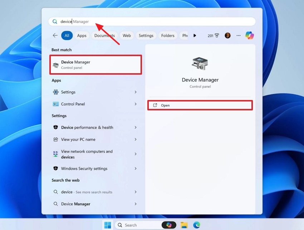Viewport: 304px width, 230px height.
Task: Open the rewards points trophy icon
Action: (217, 35)
